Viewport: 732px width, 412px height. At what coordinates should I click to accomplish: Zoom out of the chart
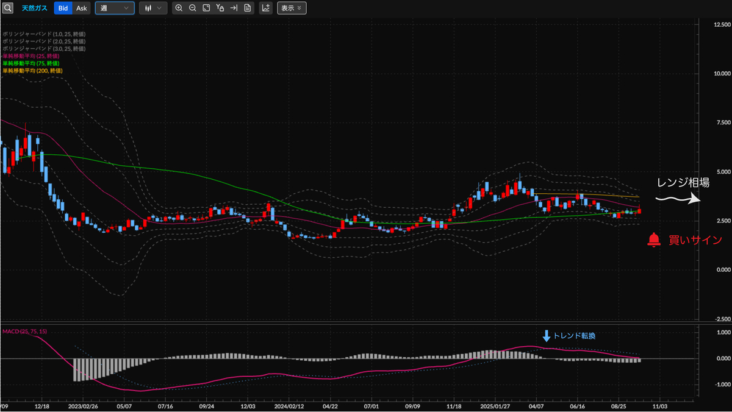[192, 8]
